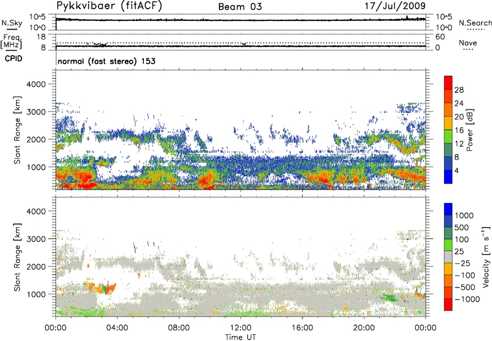Select the -25 label on the velocity color bar
Screen dimensions: 492x341
(462, 263)
